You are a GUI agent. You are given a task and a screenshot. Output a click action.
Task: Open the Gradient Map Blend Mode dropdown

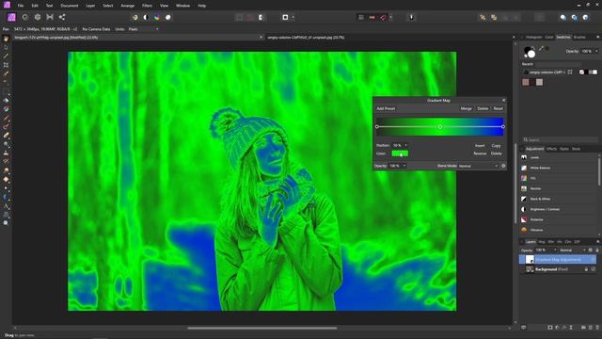pyautogui.click(x=478, y=166)
